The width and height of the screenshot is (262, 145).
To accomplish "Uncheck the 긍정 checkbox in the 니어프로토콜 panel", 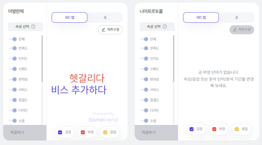I will tap(192, 129).
